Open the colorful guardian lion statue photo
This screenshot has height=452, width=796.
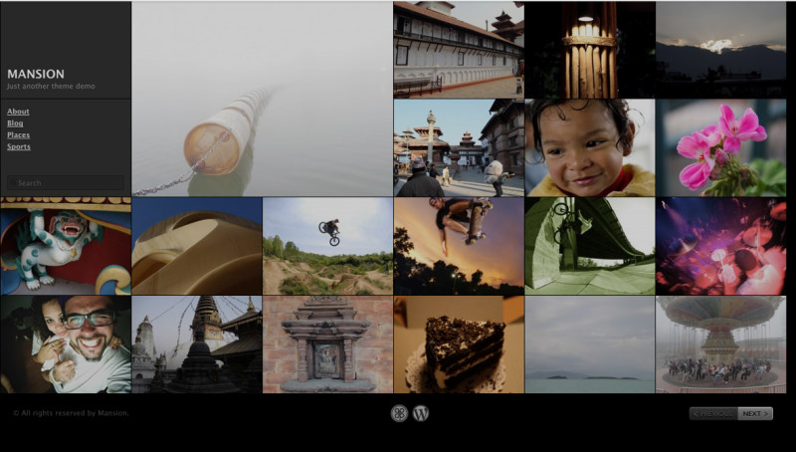pos(66,246)
